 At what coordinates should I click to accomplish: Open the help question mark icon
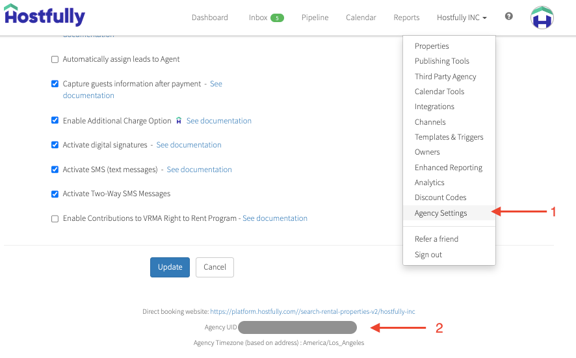click(508, 17)
